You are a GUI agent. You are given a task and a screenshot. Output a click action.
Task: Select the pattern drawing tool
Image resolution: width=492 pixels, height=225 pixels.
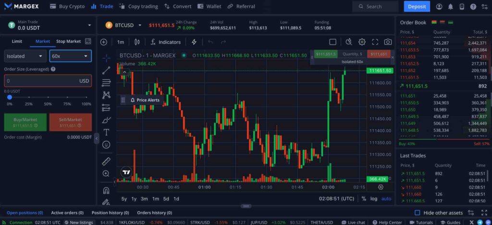106,95
